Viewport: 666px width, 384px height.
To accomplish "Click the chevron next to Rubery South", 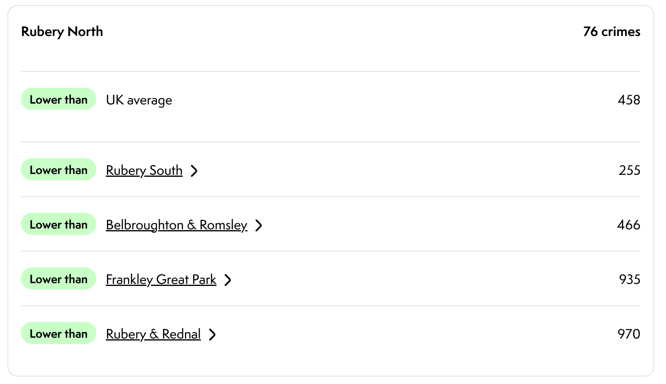I will (x=194, y=171).
